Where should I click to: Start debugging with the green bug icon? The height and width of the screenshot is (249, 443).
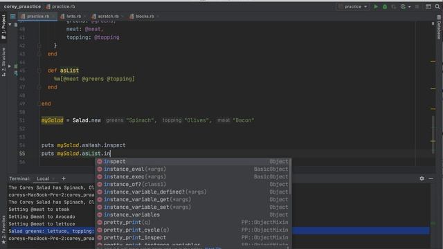[385, 7]
